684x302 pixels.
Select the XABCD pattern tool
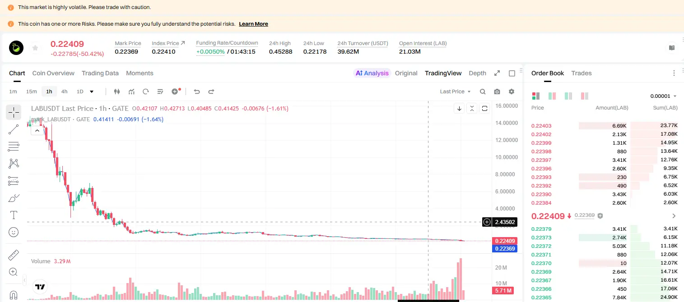coord(14,164)
